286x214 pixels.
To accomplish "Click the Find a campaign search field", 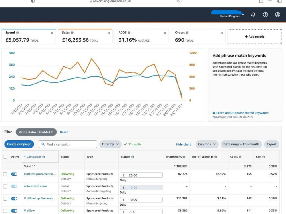I will [x=68, y=144].
